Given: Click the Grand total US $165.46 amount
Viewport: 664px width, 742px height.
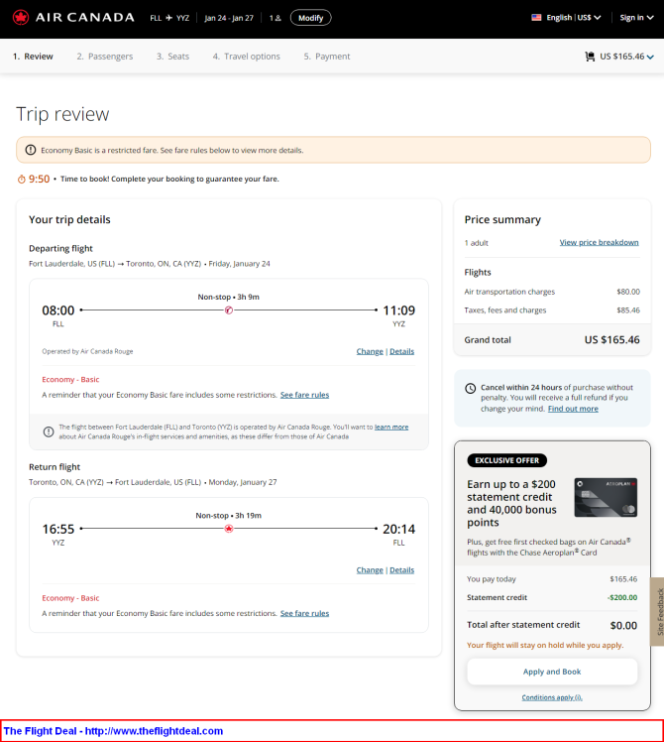Looking at the screenshot, I should point(612,340).
